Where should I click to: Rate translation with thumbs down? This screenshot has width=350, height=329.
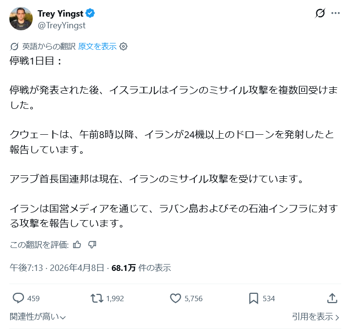point(92,245)
